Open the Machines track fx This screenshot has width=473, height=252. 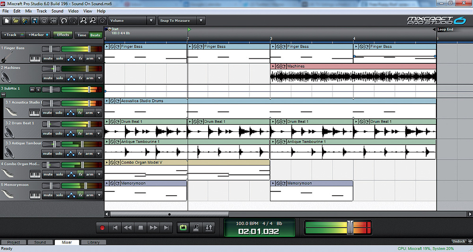(x=80, y=78)
